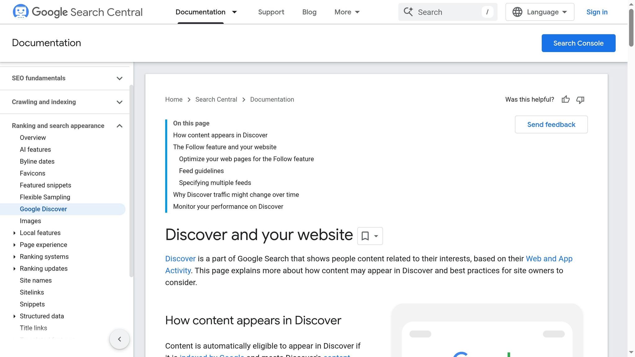Open Sitelinks in the sidebar
635x357 pixels.
click(x=32, y=293)
